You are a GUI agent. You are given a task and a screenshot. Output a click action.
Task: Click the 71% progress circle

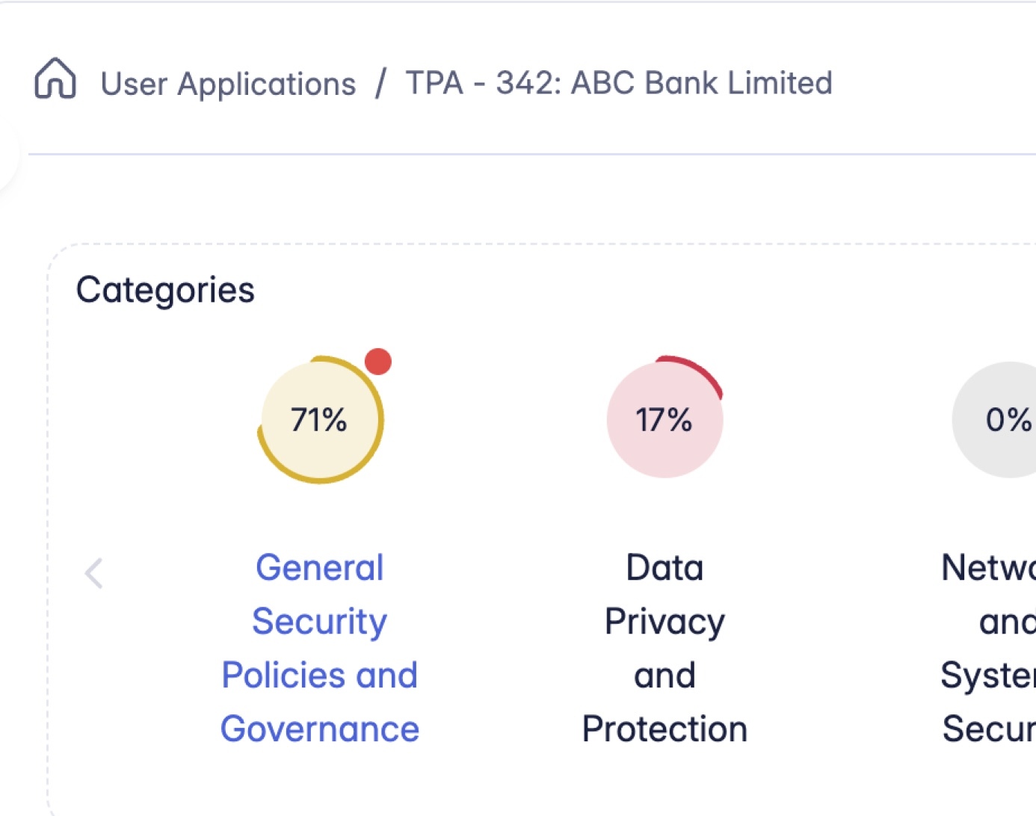click(320, 420)
